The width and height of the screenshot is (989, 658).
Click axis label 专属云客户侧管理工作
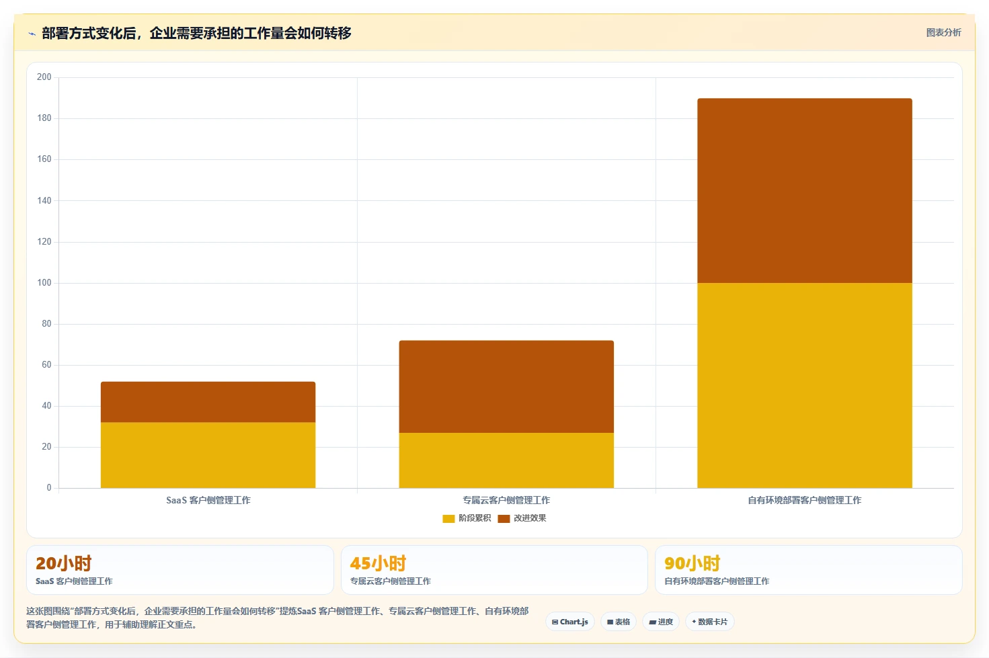pyautogui.click(x=506, y=500)
